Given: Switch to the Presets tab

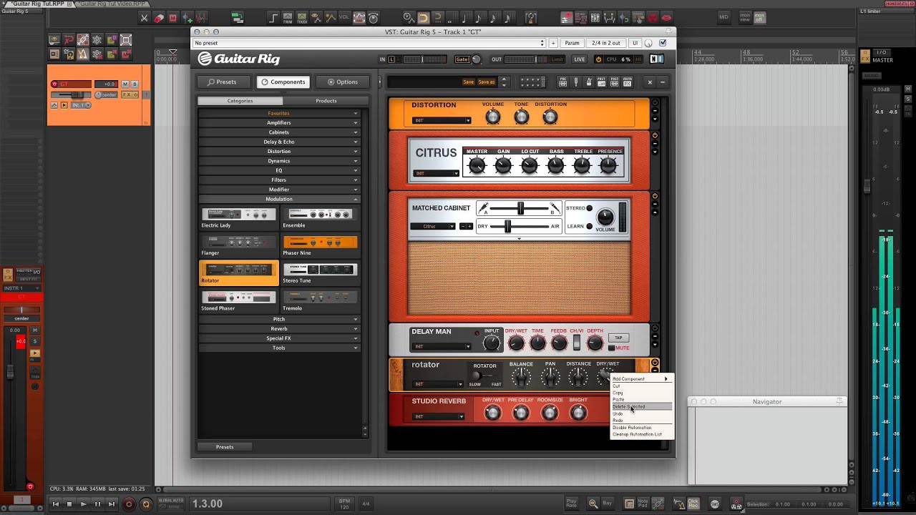Looking at the screenshot, I should click(x=223, y=82).
